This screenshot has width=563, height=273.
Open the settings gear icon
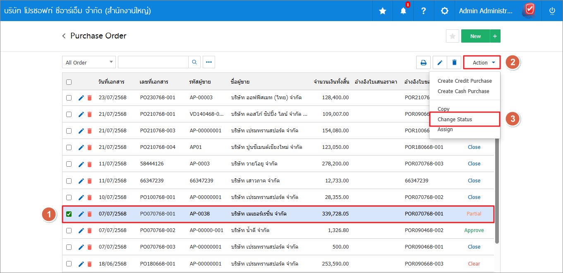point(444,11)
